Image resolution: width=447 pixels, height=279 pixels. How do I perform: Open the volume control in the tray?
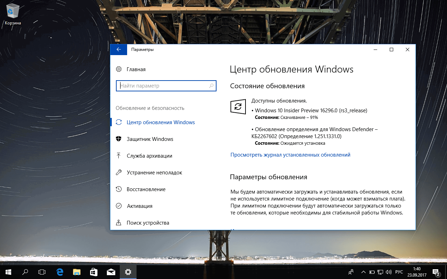[x=389, y=272]
